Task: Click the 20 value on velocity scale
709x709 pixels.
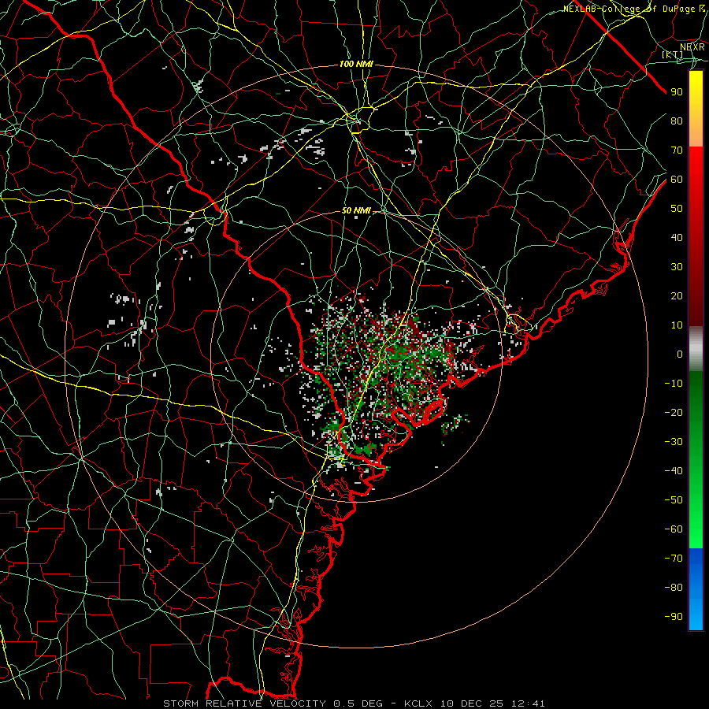Action: (677, 296)
